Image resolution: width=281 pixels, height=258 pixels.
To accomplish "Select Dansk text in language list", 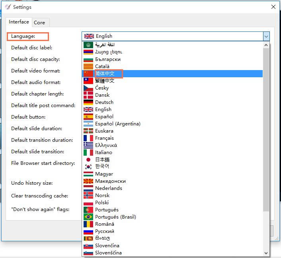I will pos(102,95).
